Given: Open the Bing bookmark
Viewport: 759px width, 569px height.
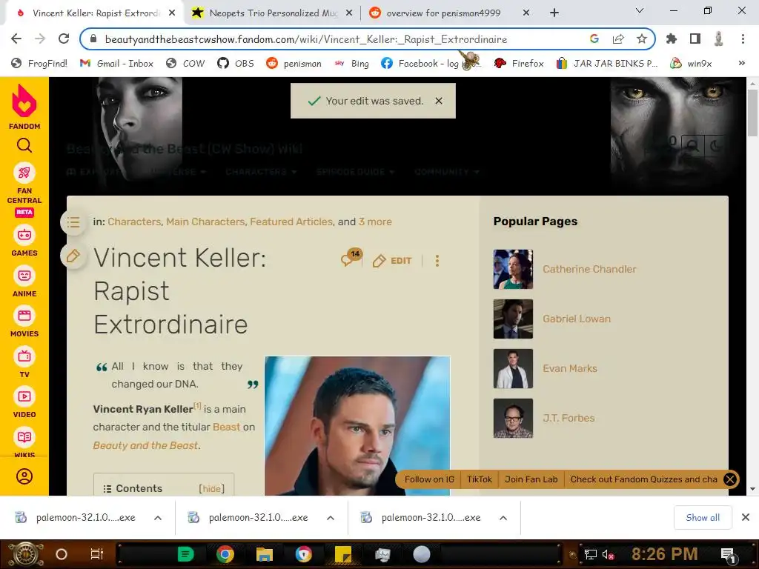Looking at the screenshot, I should (352, 64).
